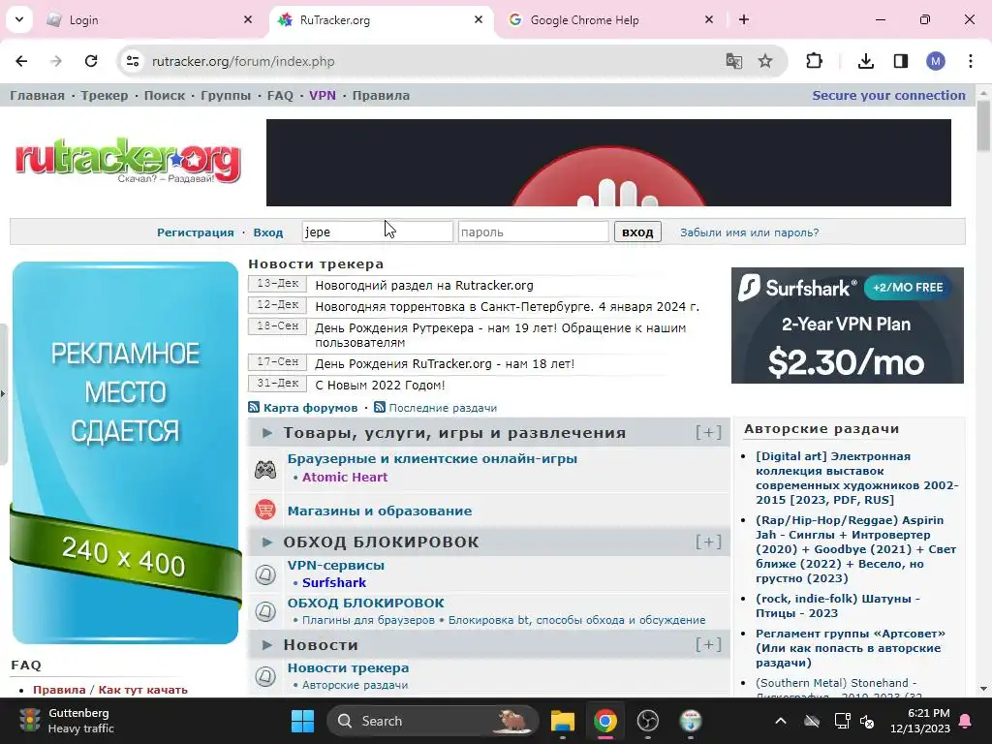The width and height of the screenshot is (992, 744).
Task: Click the 240 x 400 advertising banner
Action: tap(125, 452)
